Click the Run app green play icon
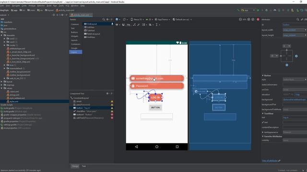This screenshot has height=172, width=307. click(x=258, y=10)
